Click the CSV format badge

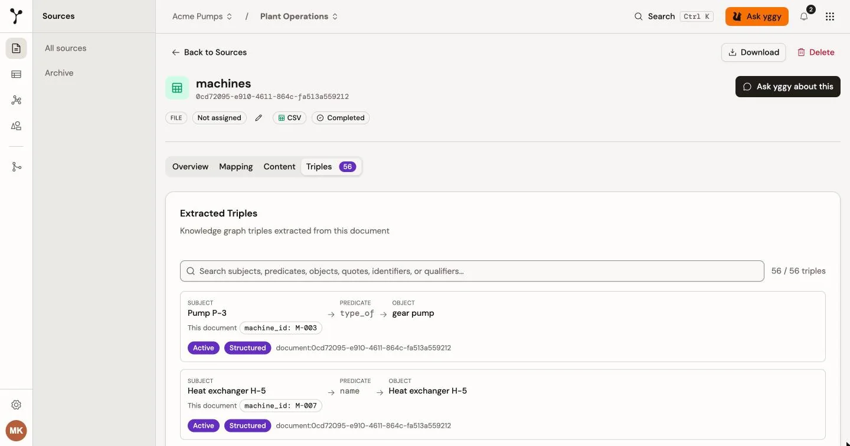tap(289, 118)
